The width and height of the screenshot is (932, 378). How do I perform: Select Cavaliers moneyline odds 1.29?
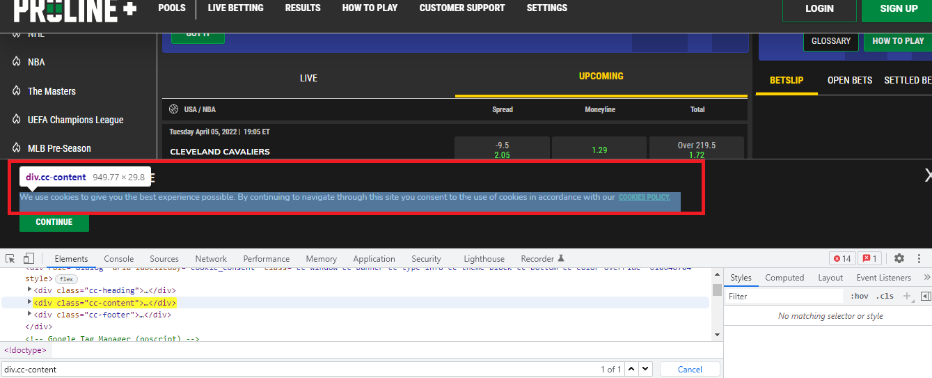pyautogui.click(x=599, y=148)
